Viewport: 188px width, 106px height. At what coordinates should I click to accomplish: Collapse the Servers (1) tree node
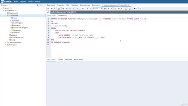coord(1,8)
